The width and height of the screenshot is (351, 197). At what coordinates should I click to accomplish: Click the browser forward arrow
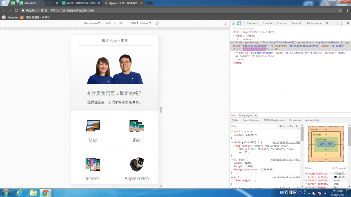point(10,10)
